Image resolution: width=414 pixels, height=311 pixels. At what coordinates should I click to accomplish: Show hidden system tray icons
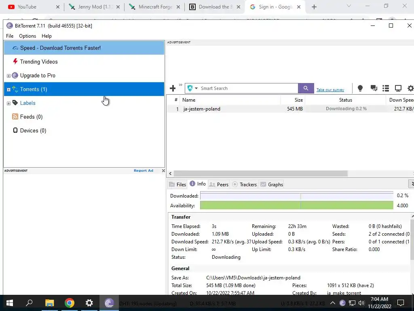[333, 303]
